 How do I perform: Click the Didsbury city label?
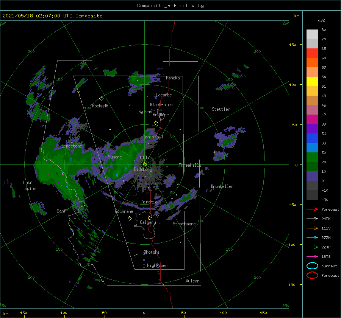pos(143,169)
